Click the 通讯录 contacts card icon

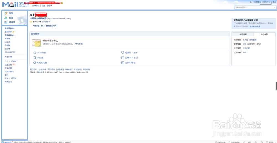[6, 22]
